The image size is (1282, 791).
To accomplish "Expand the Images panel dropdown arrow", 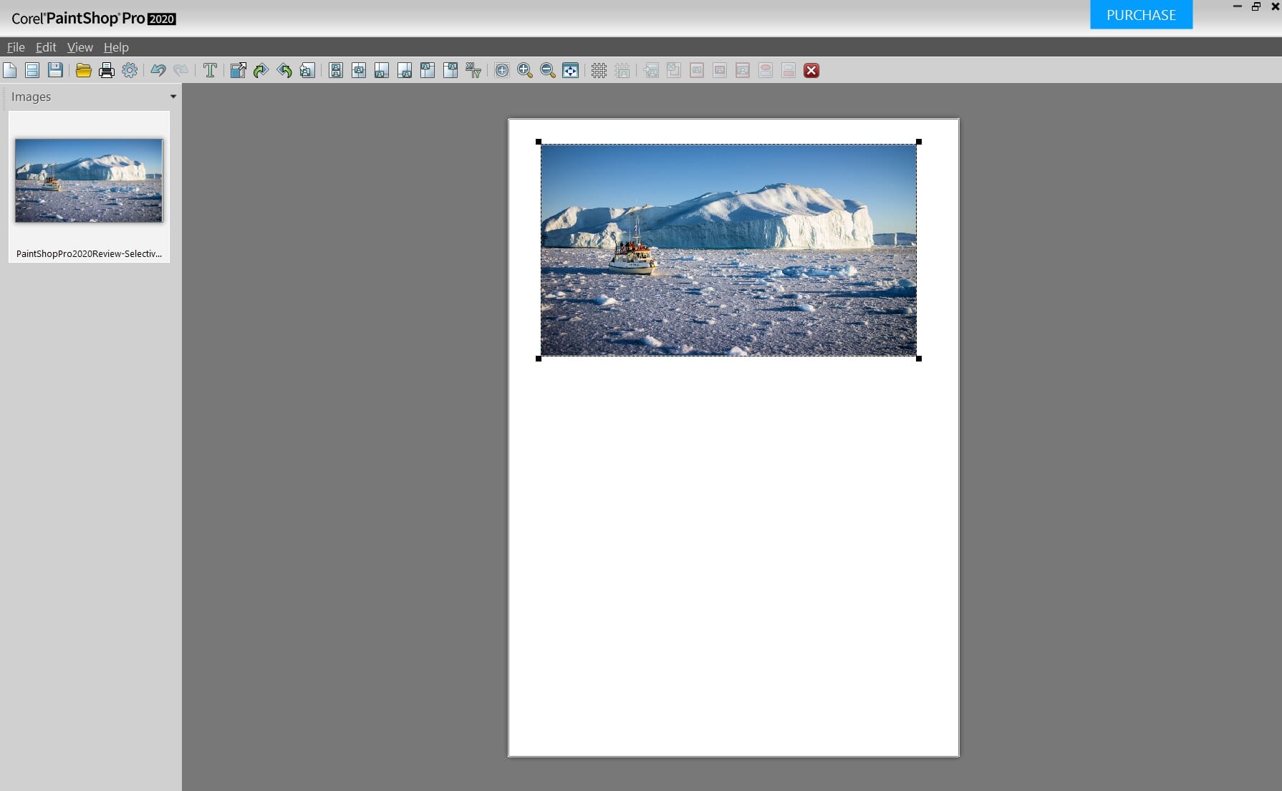I will (x=173, y=97).
